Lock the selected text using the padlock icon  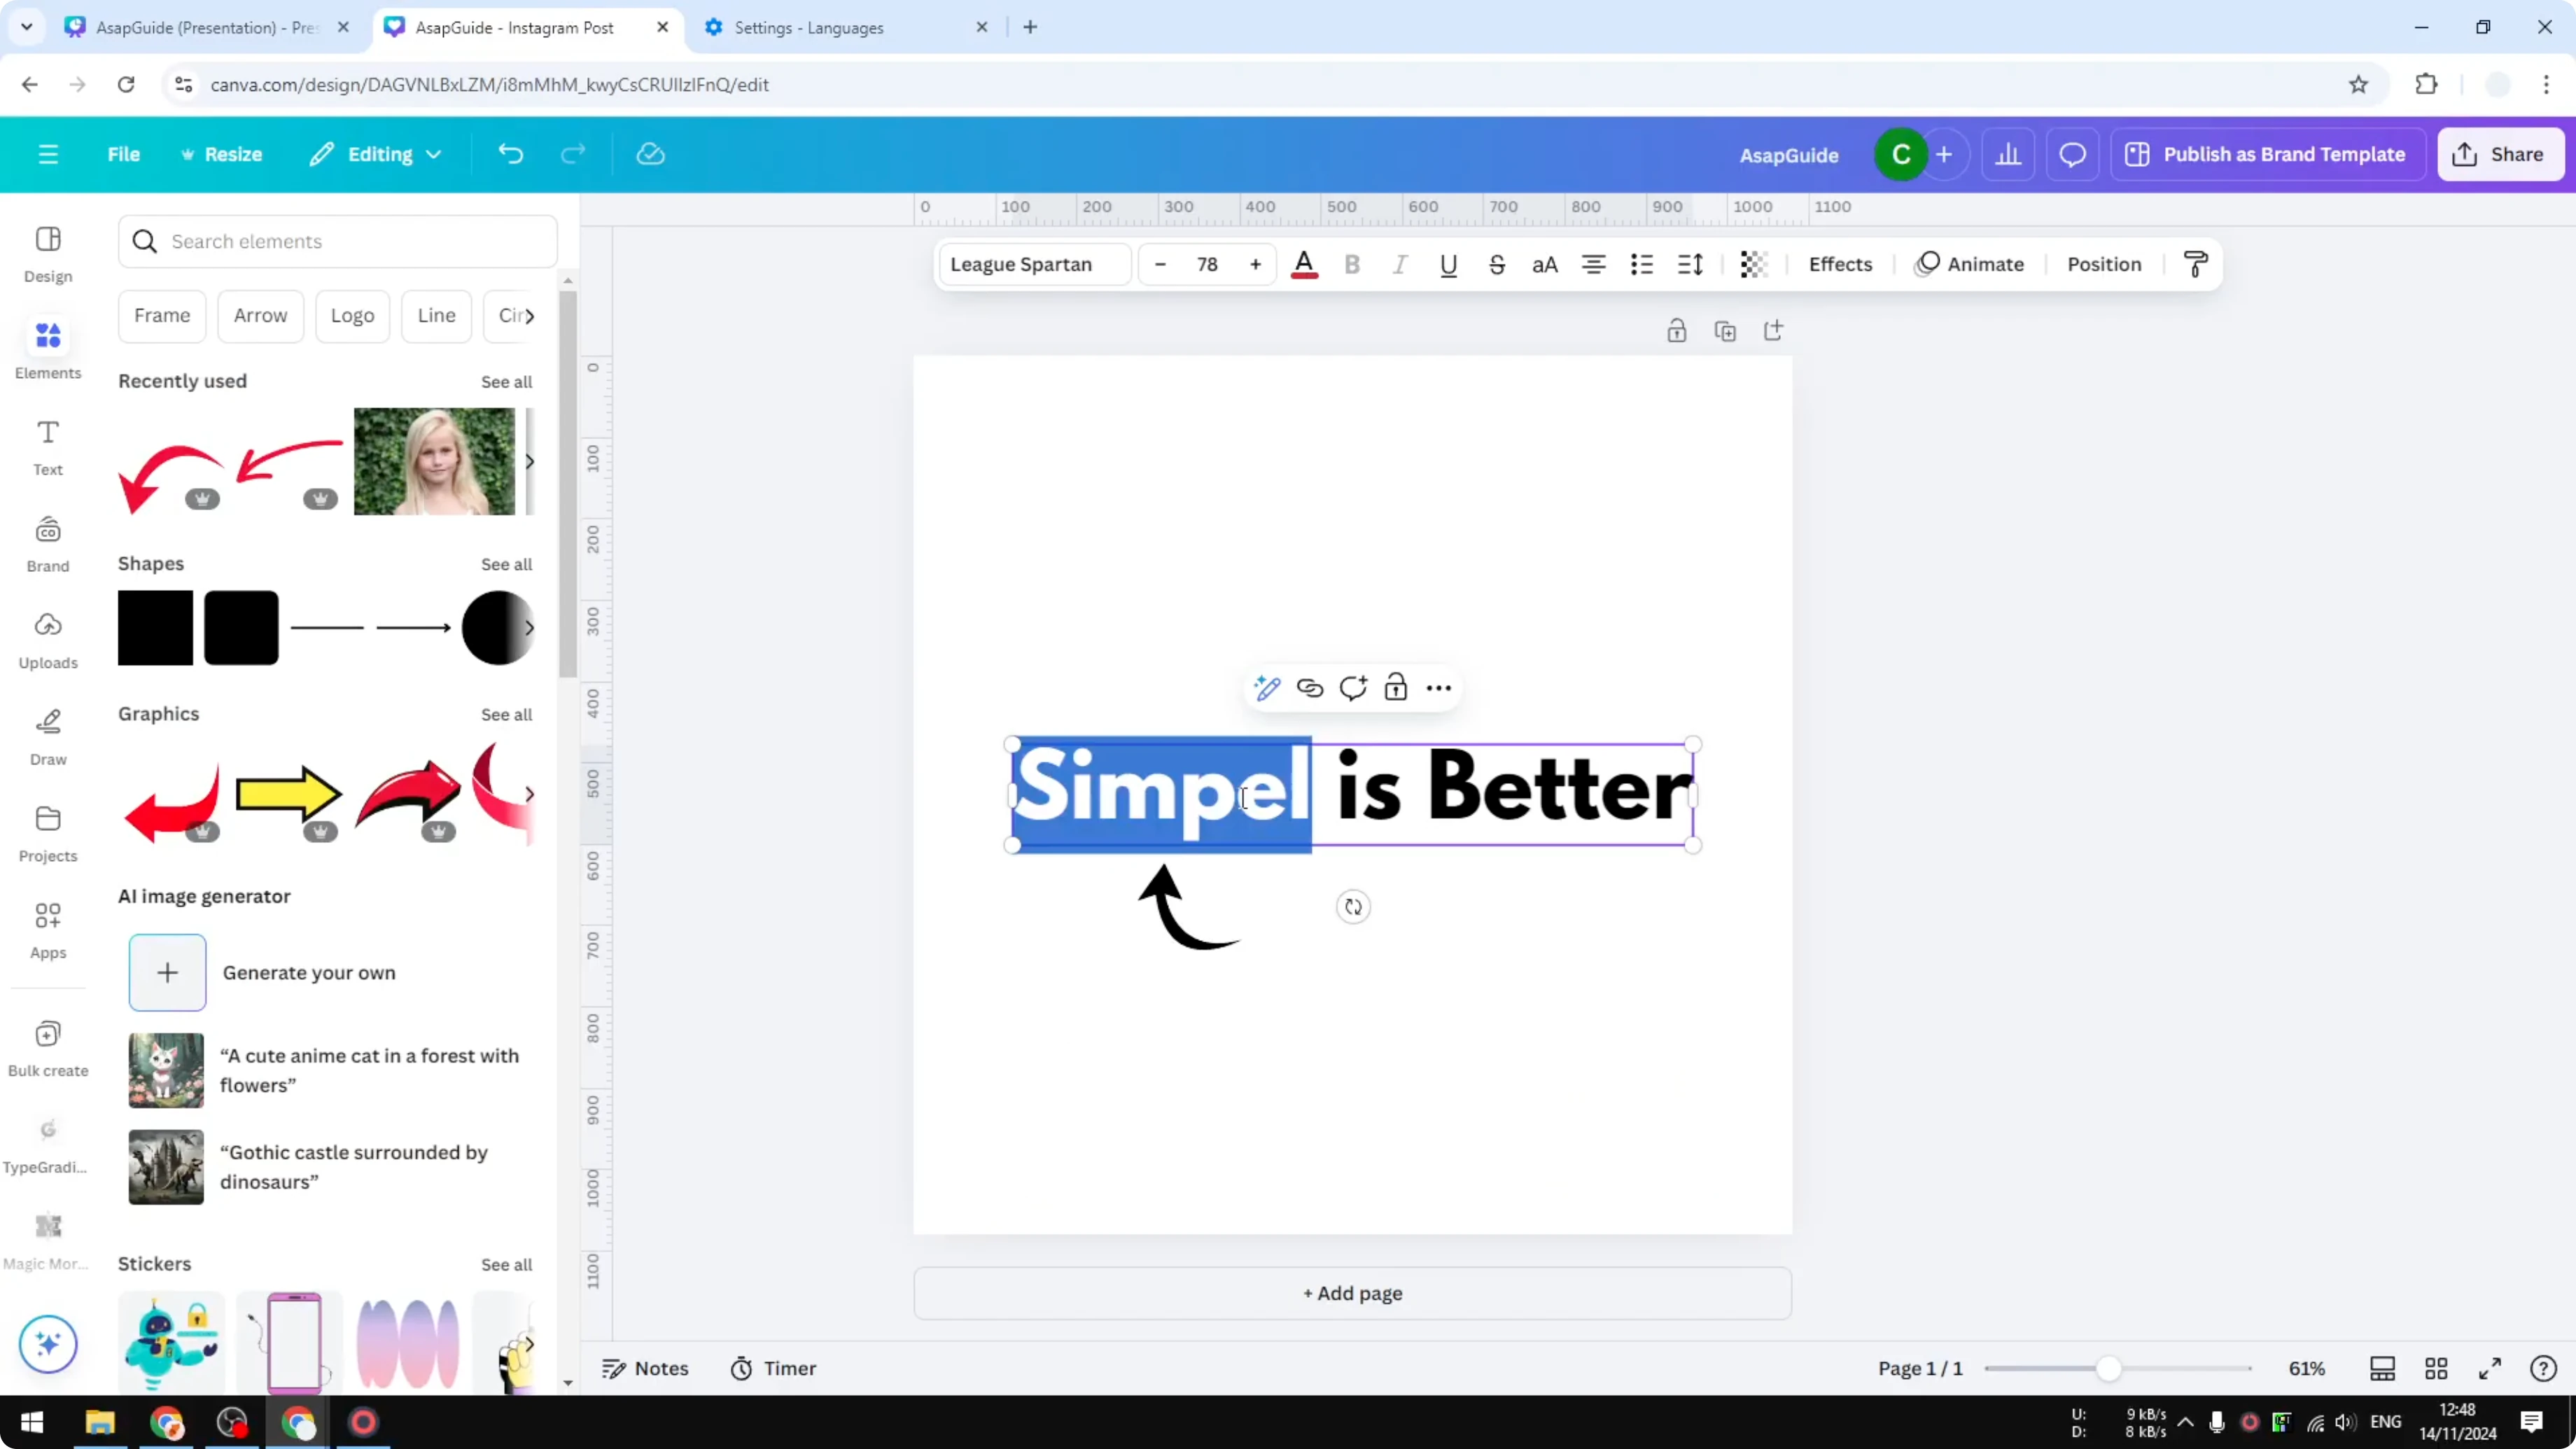1396,687
